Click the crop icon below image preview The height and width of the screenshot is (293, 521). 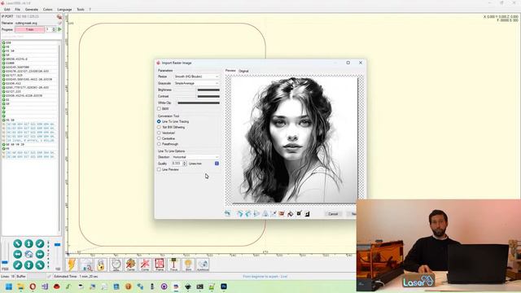[x=274, y=213]
